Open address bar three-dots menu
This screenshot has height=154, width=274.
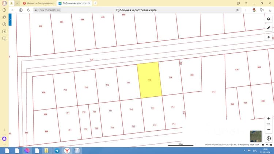click(245, 10)
